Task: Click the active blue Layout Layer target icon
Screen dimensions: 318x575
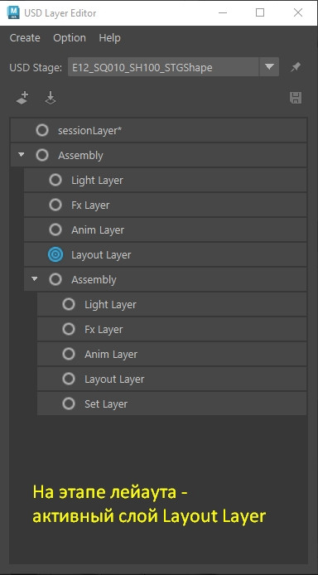Action: click(x=55, y=255)
